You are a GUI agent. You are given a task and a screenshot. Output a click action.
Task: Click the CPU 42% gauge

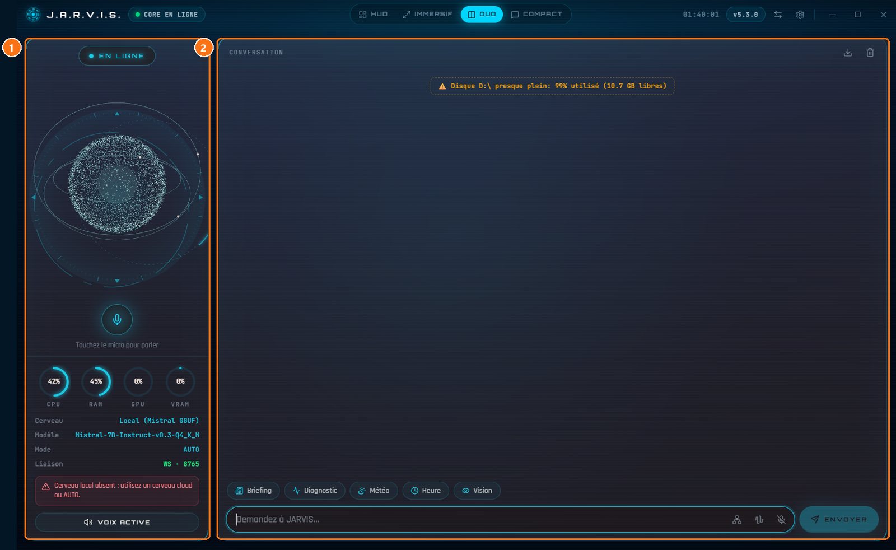tap(54, 381)
